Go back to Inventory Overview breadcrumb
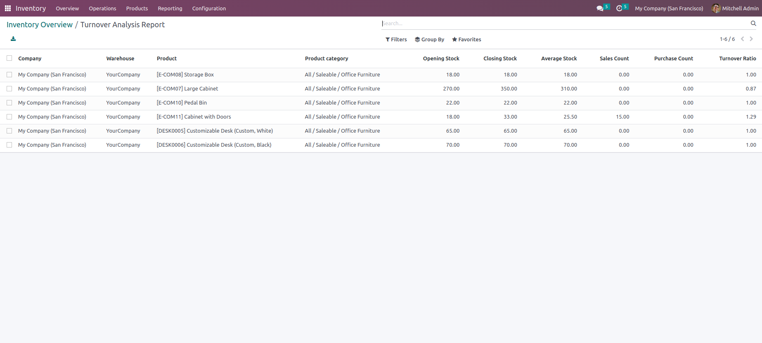762x343 pixels. [40, 25]
